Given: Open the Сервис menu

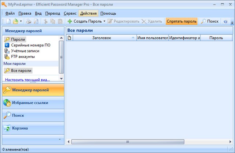Looking at the screenshot, I should [x=70, y=13].
